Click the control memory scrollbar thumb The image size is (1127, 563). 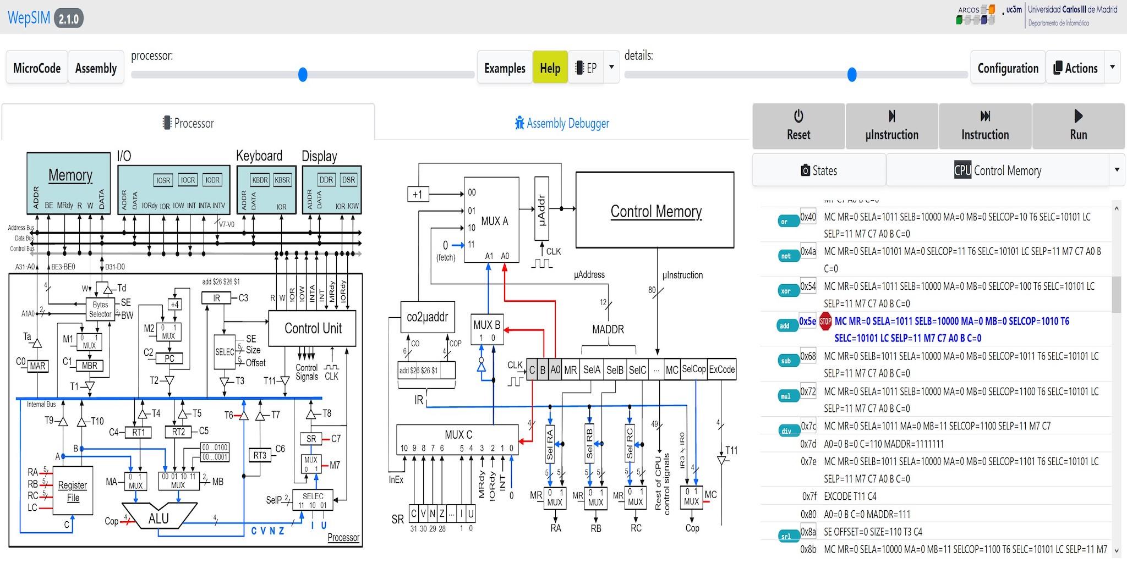[1117, 294]
